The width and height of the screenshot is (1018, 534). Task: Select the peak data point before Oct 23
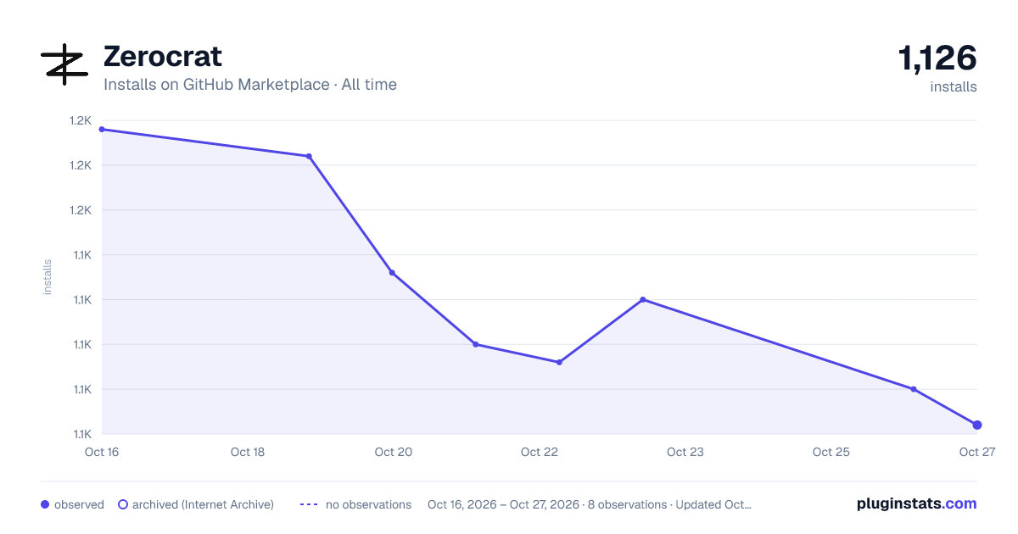pos(643,299)
